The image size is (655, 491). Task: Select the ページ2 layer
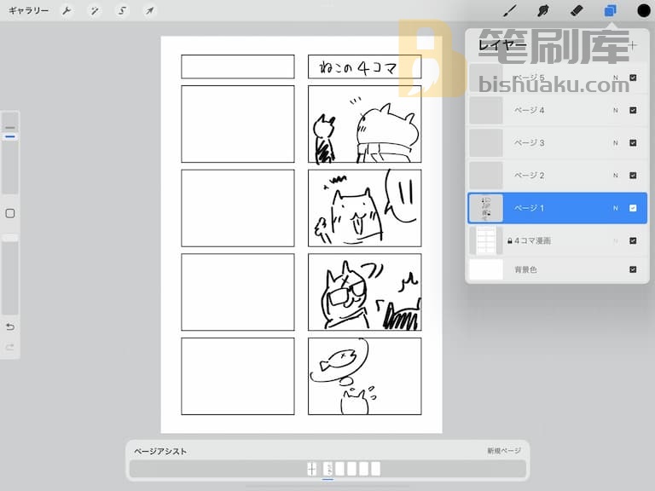click(x=558, y=176)
